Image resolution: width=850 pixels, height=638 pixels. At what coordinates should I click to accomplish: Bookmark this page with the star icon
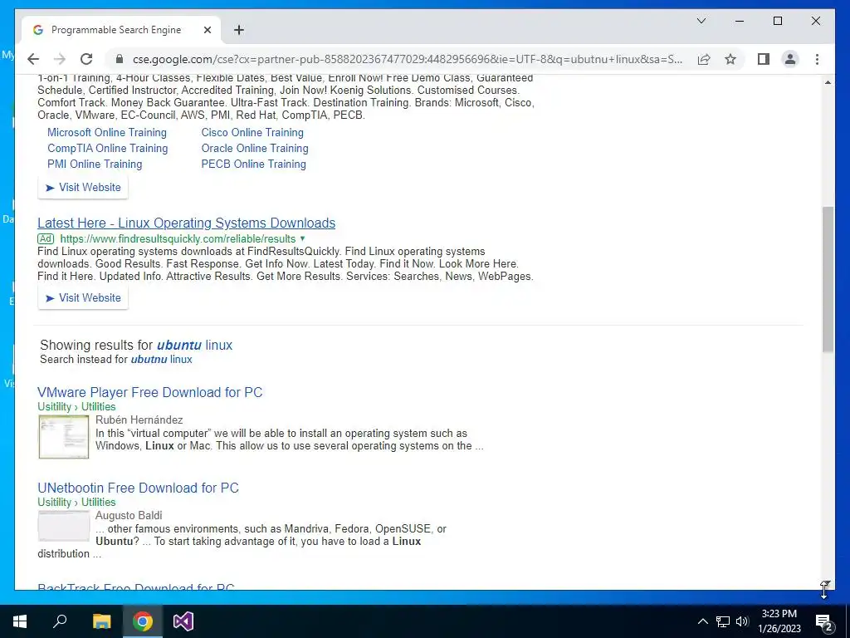click(x=730, y=59)
